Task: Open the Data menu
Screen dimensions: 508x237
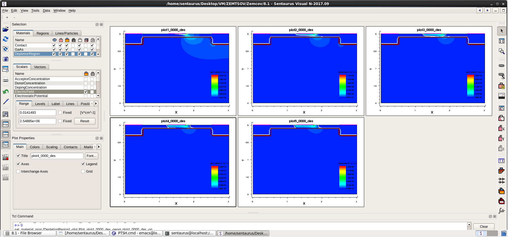Action: [46, 11]
